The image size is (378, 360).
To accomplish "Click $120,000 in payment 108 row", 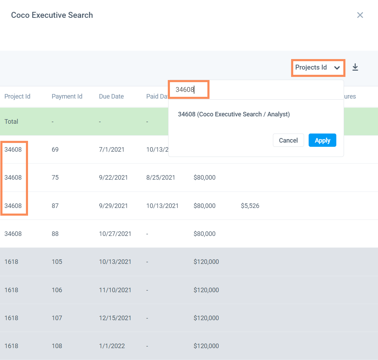I will pos(206,346).
